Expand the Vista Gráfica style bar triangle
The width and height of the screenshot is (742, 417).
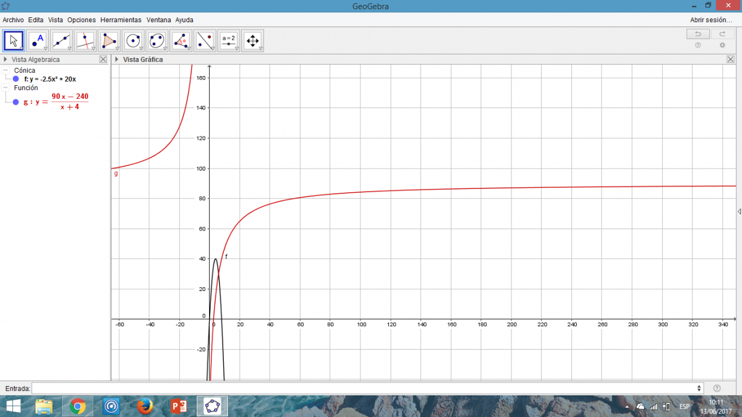tap(117, 59)
